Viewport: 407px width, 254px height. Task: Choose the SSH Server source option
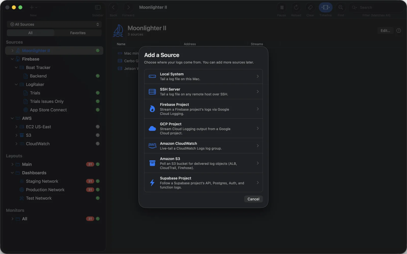pos(203,92)
